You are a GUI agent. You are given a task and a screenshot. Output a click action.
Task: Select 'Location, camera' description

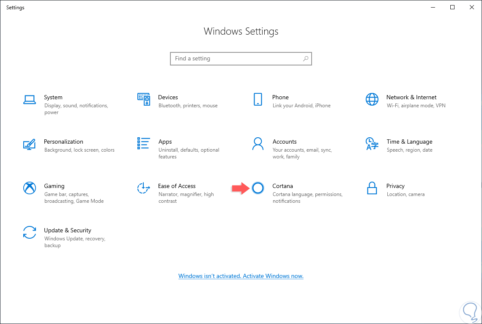[x=405, y=194]
